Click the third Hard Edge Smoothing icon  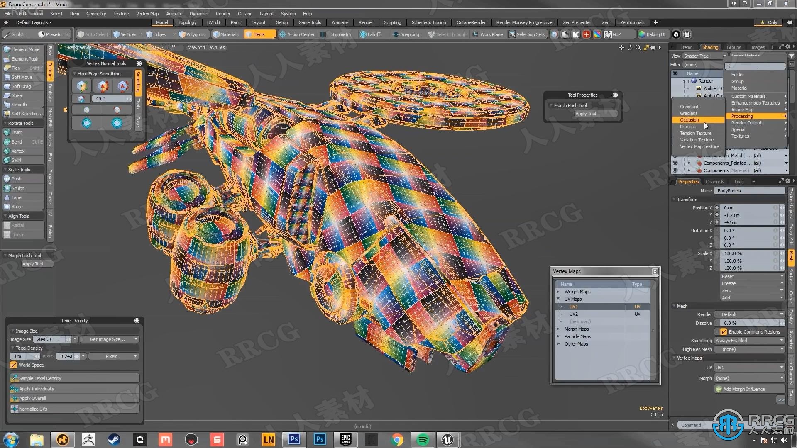point(122,86)
